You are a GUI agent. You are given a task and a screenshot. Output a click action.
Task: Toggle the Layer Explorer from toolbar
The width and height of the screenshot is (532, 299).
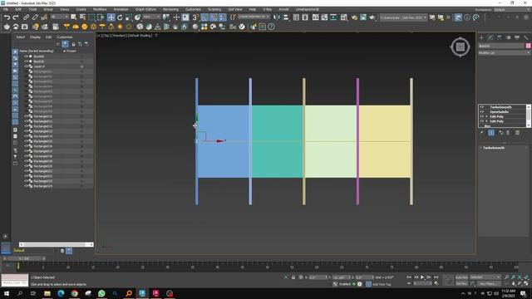(x=305, y=17)
